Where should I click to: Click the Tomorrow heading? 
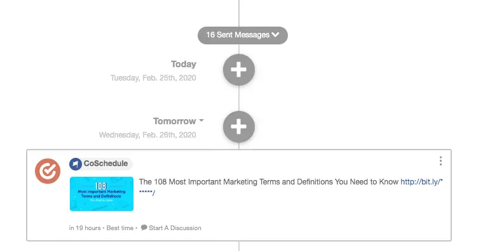click(175, 121)
